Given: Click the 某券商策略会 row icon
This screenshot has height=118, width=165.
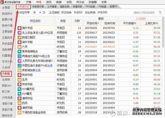Looking at the screenshot, I should 19,52.
